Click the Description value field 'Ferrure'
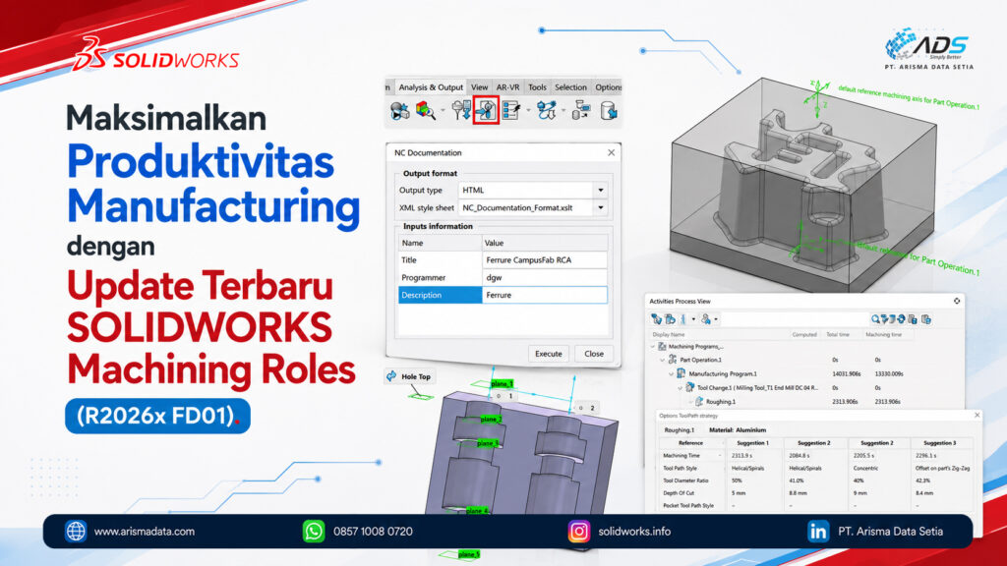The height and width of the screenshot is (566, 1007). [545, 295]
